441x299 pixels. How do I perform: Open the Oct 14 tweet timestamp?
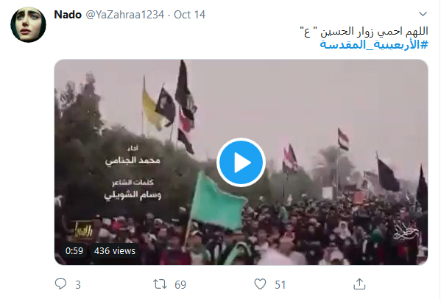point(189,15)
